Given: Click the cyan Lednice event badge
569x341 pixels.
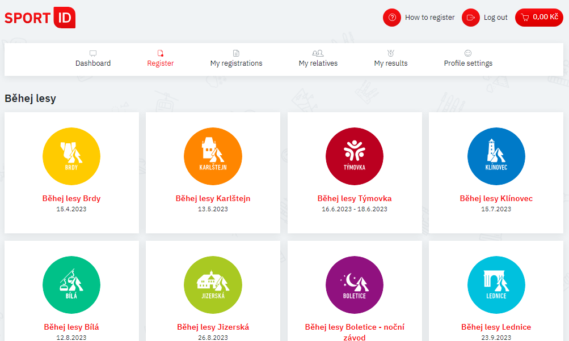Looking at the screenshot, I should coord(496,285).
